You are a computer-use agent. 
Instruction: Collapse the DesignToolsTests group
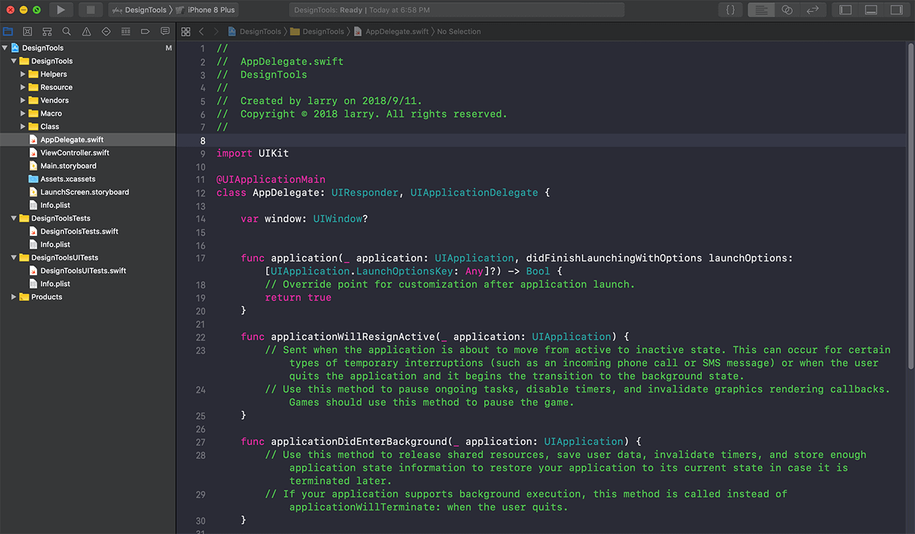[14, 219]
